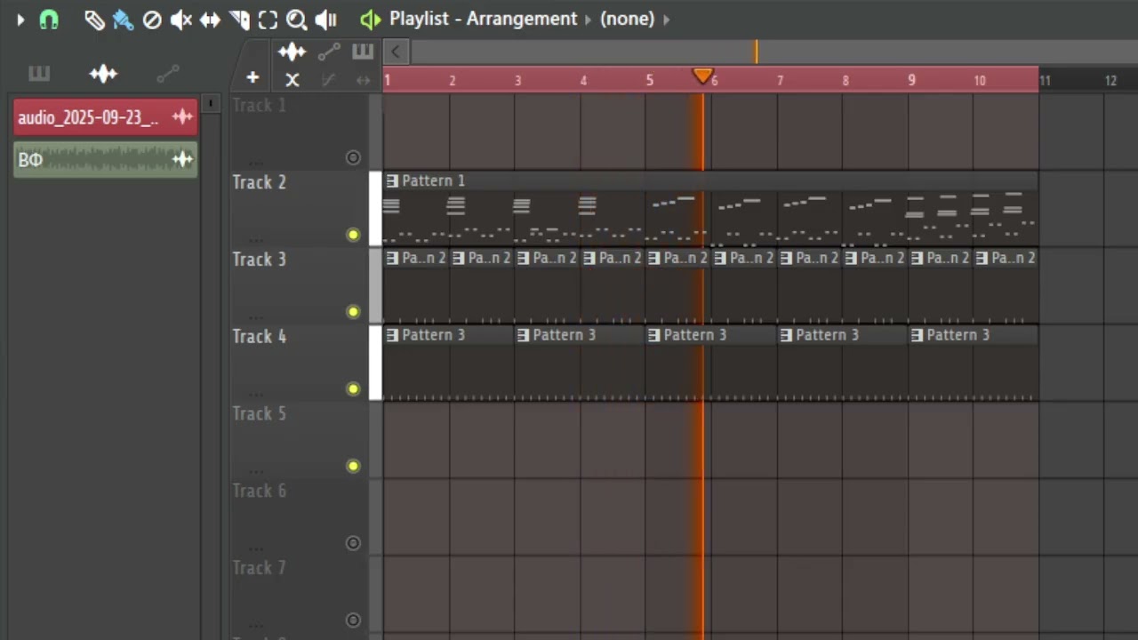This screenshot has height=640, width=1138.
Task: Click the plus add track button
Action: click(x=252, y=78)
